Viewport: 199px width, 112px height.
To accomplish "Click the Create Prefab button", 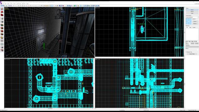I will [192, 54].
